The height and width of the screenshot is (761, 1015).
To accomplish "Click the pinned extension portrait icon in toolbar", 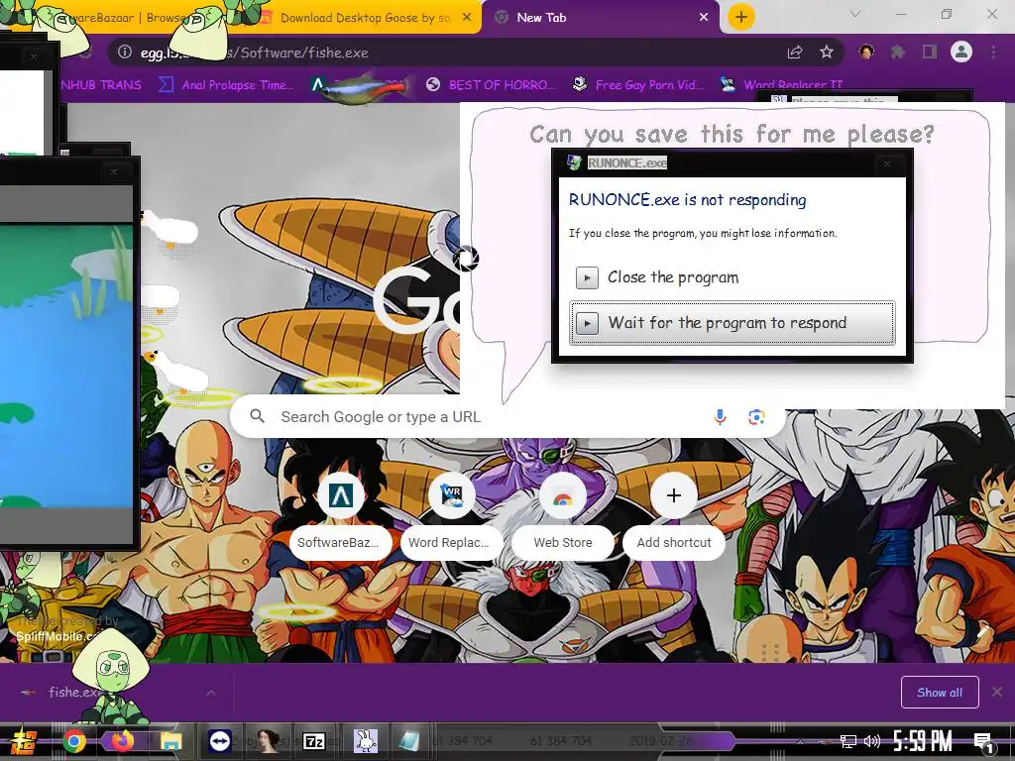I will pos(866,53).
